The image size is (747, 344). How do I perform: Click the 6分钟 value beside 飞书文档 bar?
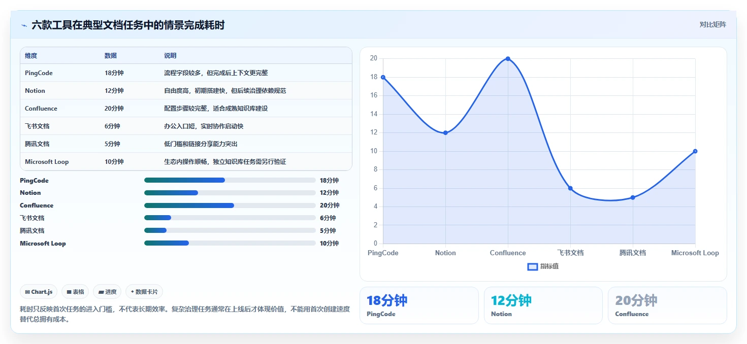[328, 218]
